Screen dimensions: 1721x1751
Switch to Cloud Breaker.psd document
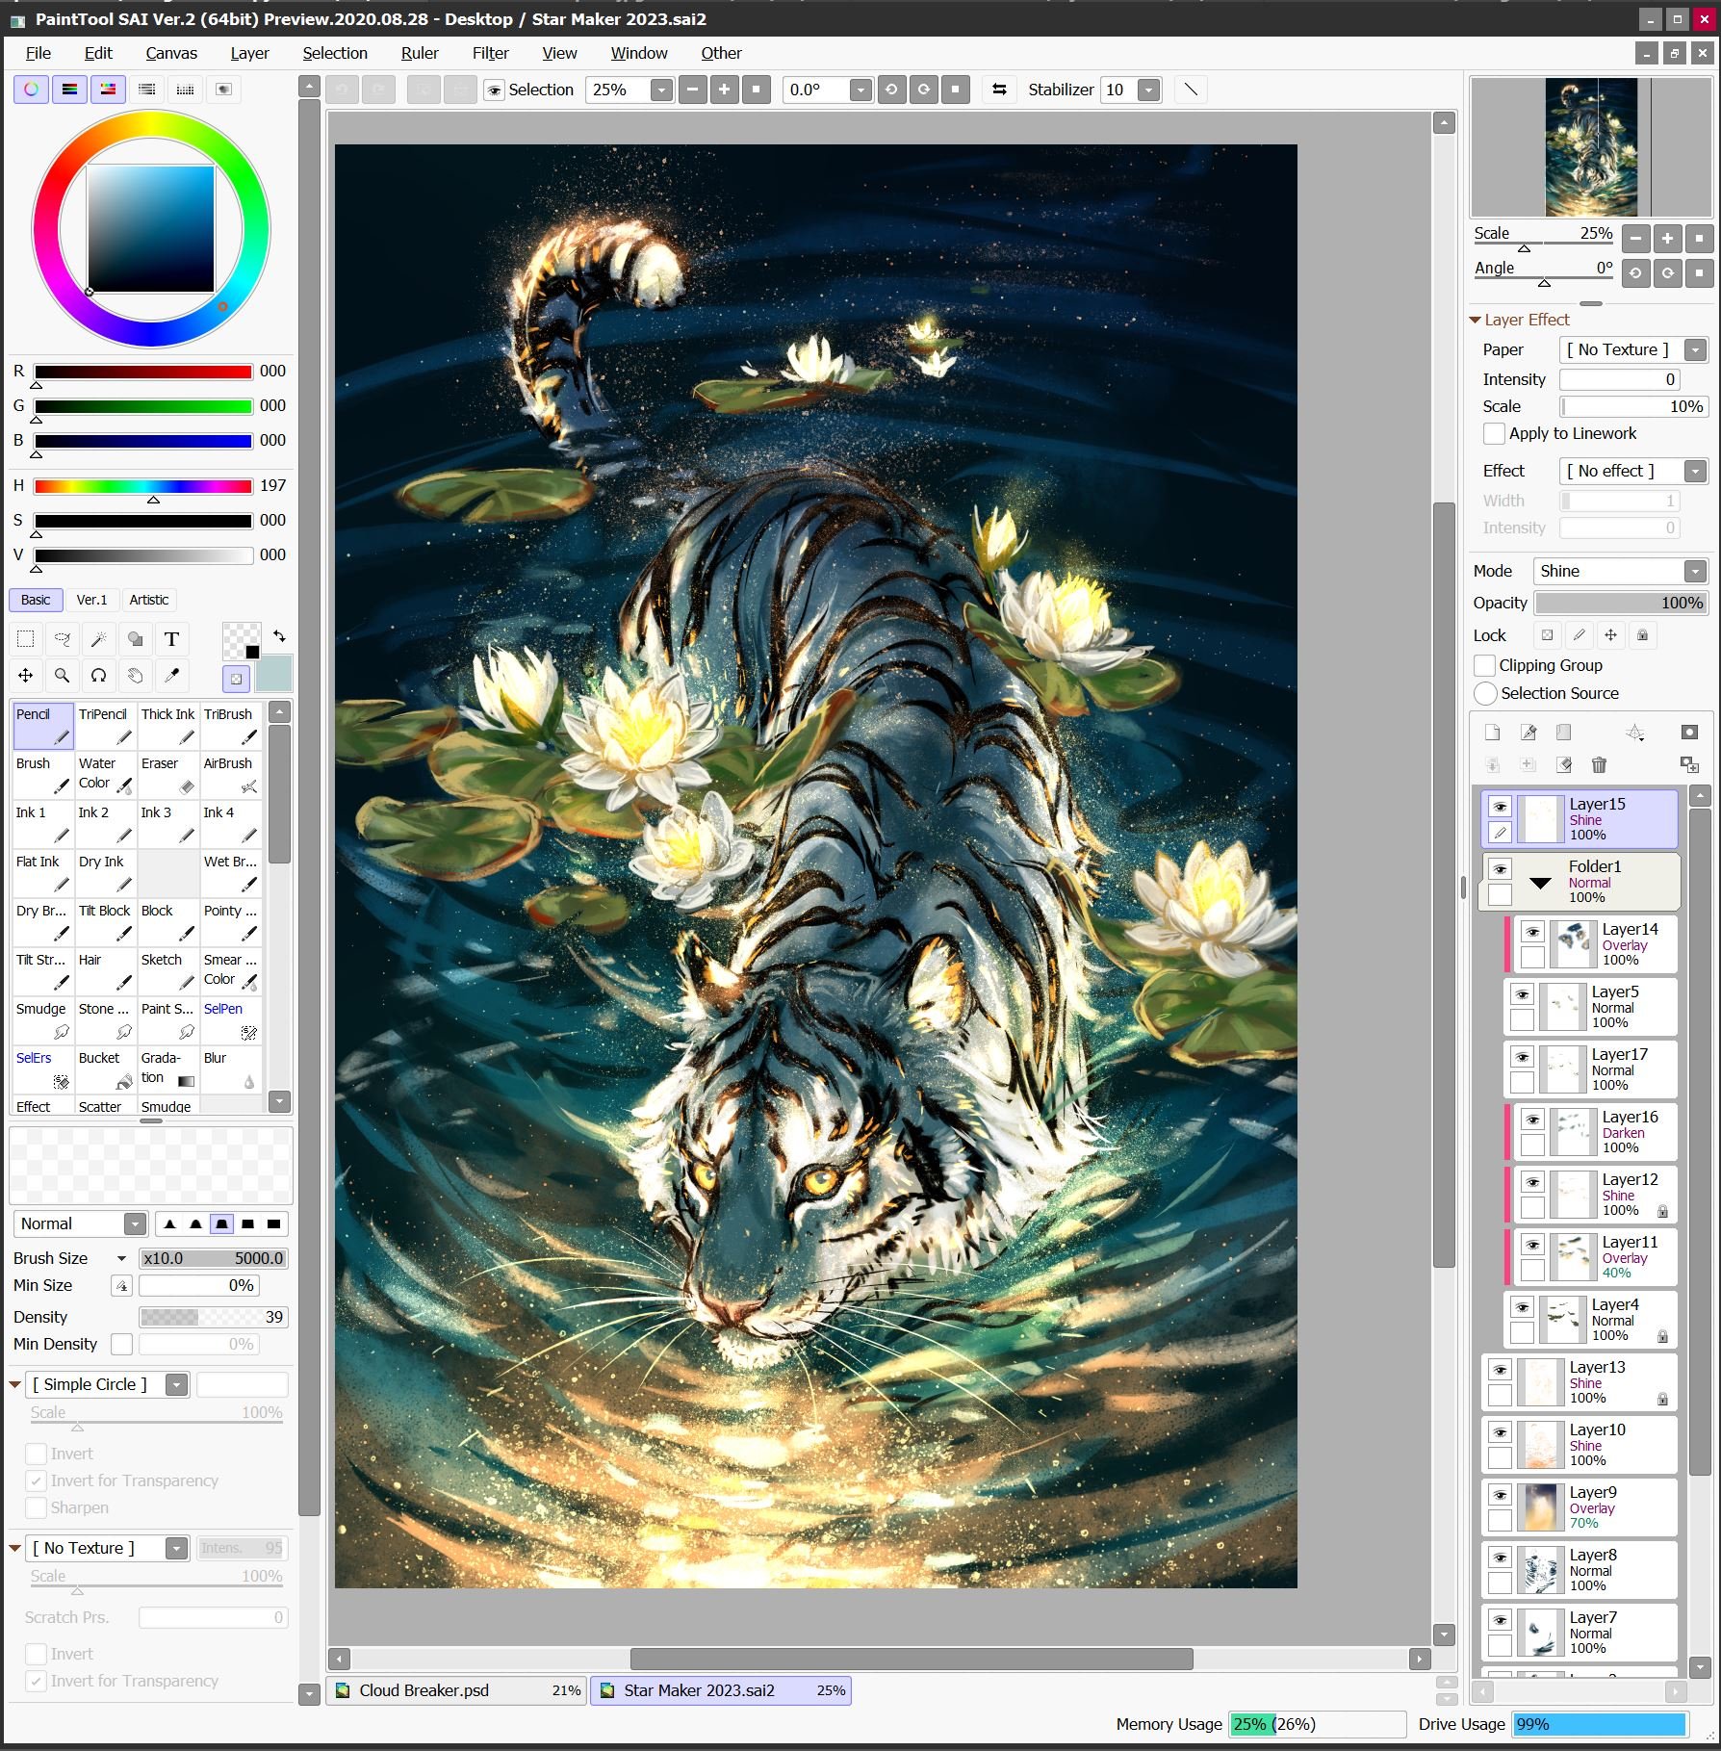tap(458, 1691)
